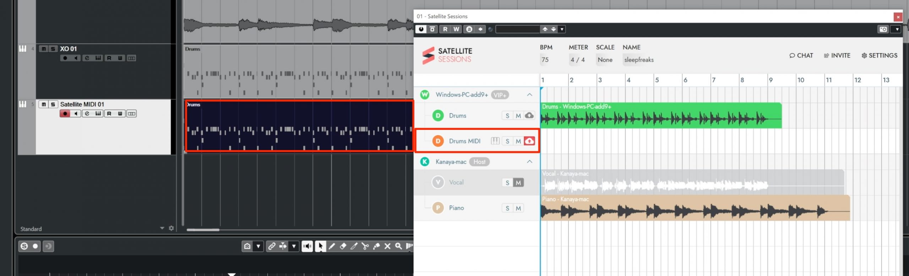The image size is (909, 276).
Task: Click bar 10 on the Satellite timeline ruler
Action: pos(801,80)
